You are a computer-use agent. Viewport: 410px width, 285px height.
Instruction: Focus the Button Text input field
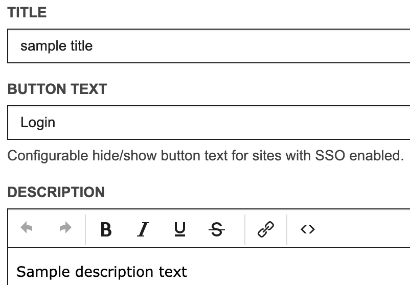[204, 123]
